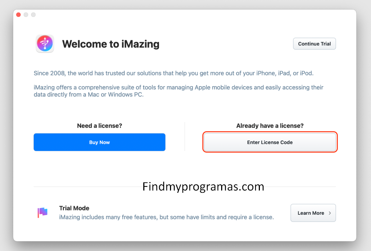The image size is (371, 251).
Task: Click the blue Buy Now button
Action: pos(99,142)
